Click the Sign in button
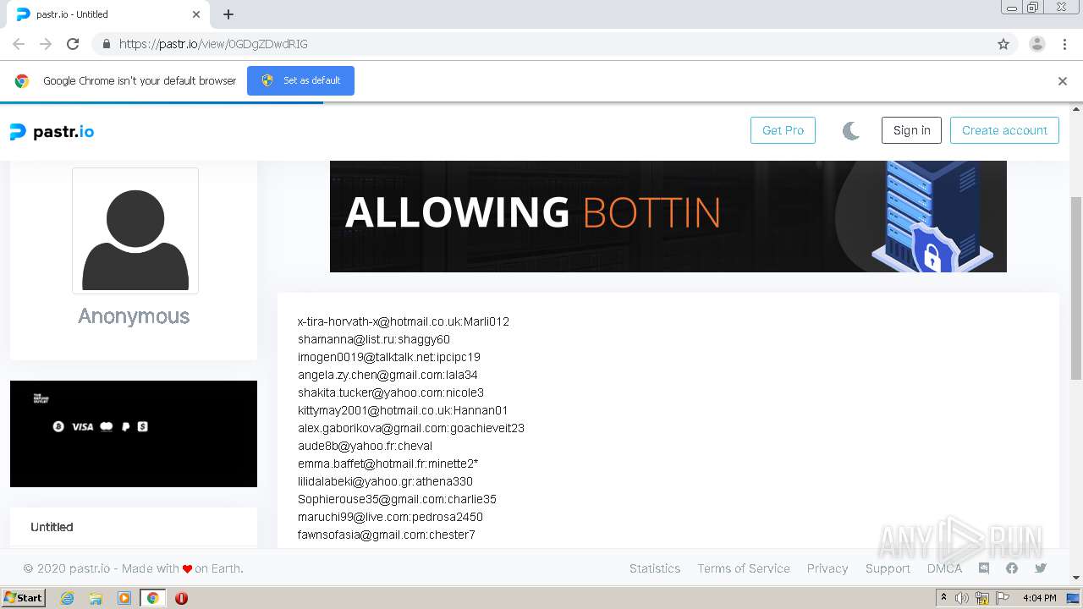The image size is (1083, 609). (x=911, y=130)
